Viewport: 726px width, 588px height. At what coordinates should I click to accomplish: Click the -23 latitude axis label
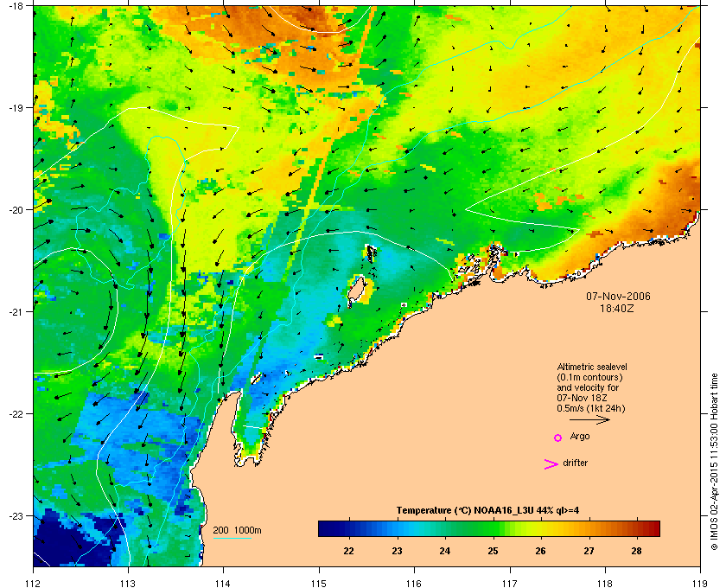16,515
